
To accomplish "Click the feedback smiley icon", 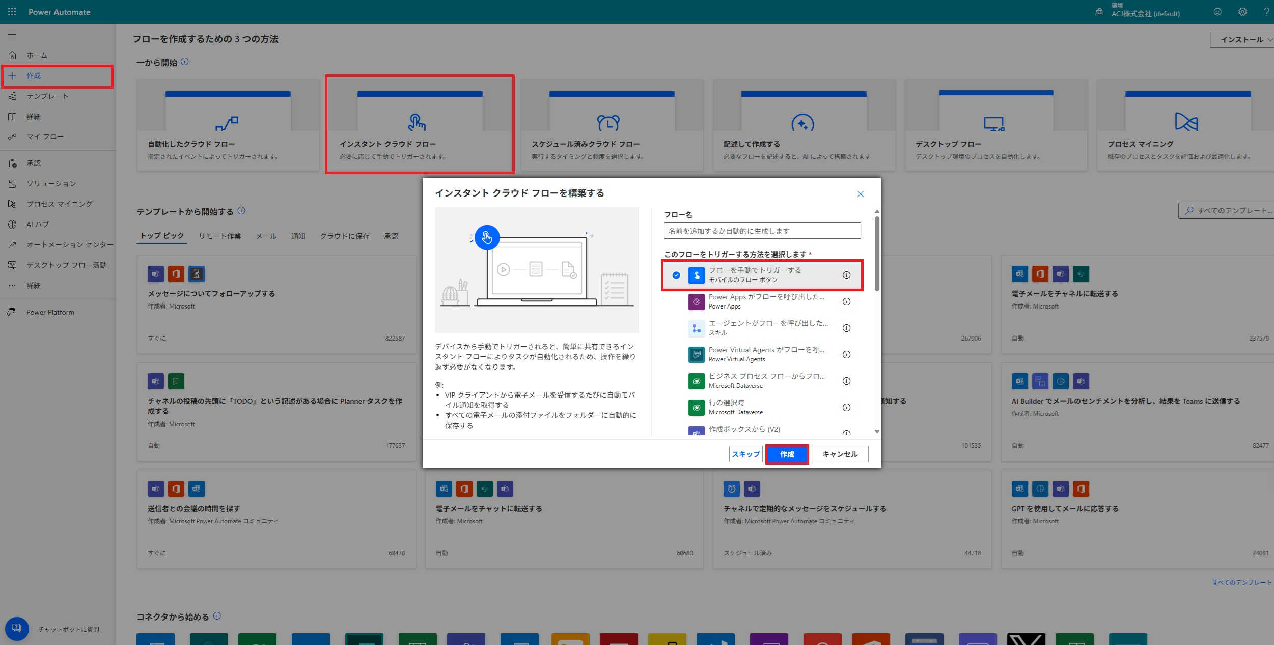I will (1217, 12).
